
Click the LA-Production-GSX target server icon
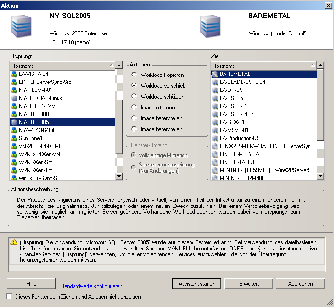click(x=215, y=138)
